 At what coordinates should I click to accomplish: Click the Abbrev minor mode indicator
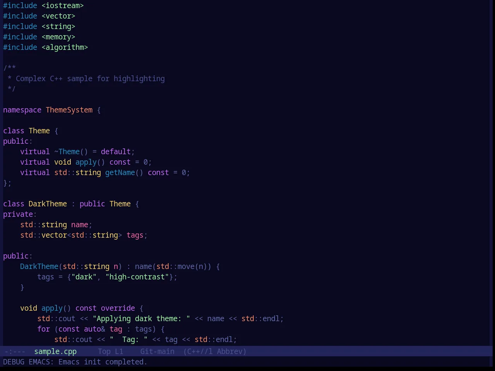coord(231,352)
